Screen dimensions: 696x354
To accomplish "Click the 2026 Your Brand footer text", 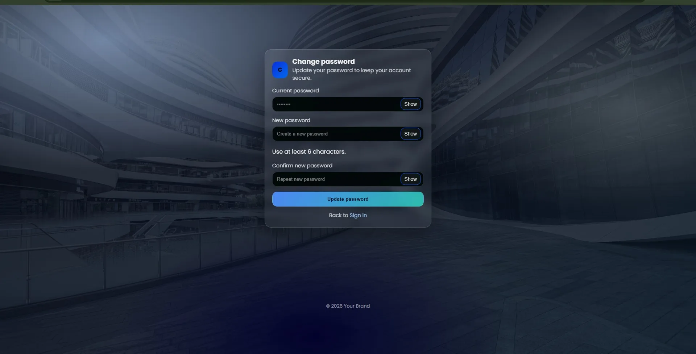I will click(x=348, y=306).
